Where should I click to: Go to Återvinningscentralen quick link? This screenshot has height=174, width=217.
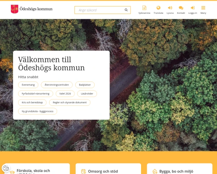point(57,85)
